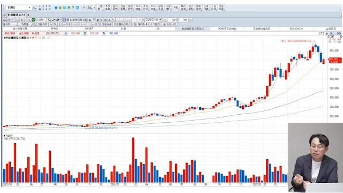
Task: Select second 초 chart period
Action: [109, 20]
